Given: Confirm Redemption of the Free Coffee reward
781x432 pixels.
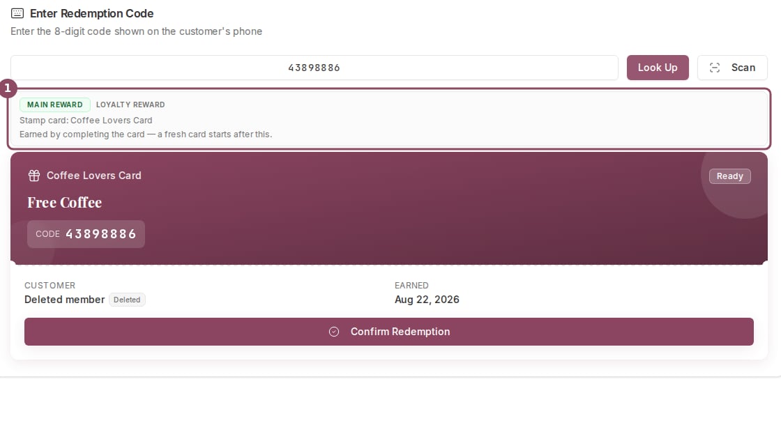Looking at the screenshot, I should pos(389,332).
